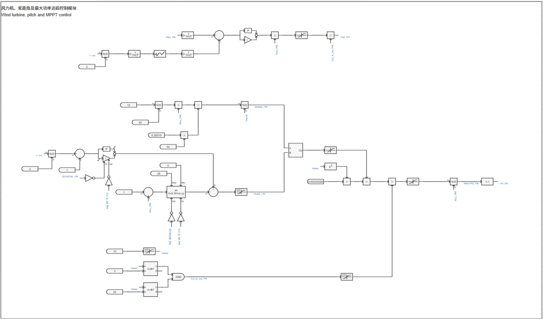Select the A<B? comparator block
543x319 pixels.
(x=151, y=290)
